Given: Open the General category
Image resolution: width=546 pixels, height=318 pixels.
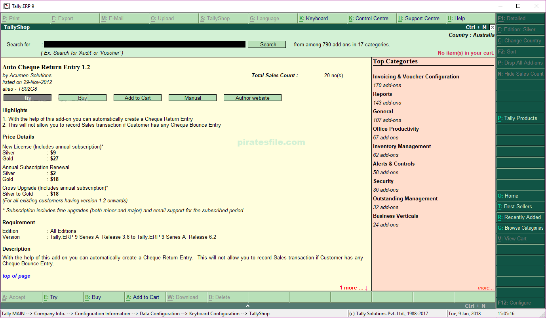Looking at the screenshot, I should (383, 111).
